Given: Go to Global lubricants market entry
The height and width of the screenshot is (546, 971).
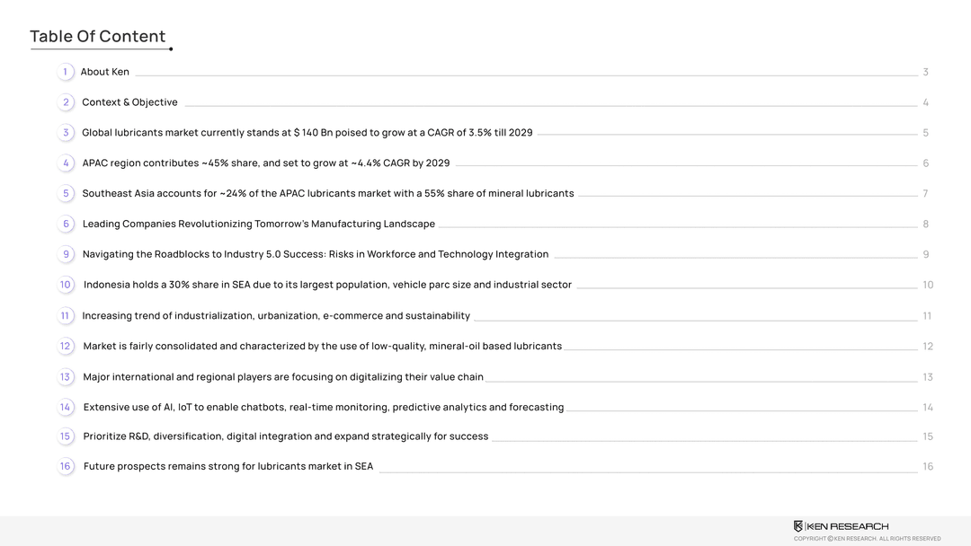Looking at the screenshot, I should click(307, 133).
